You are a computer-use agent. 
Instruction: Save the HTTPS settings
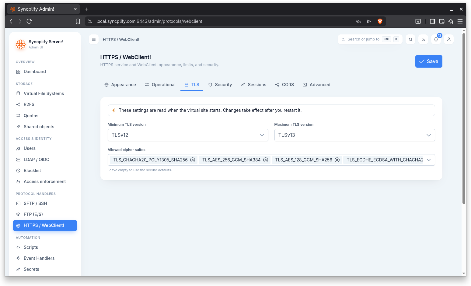[x=429, y=61]
